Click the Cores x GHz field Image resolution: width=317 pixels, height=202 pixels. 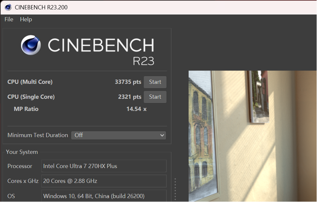click(104, 181)
